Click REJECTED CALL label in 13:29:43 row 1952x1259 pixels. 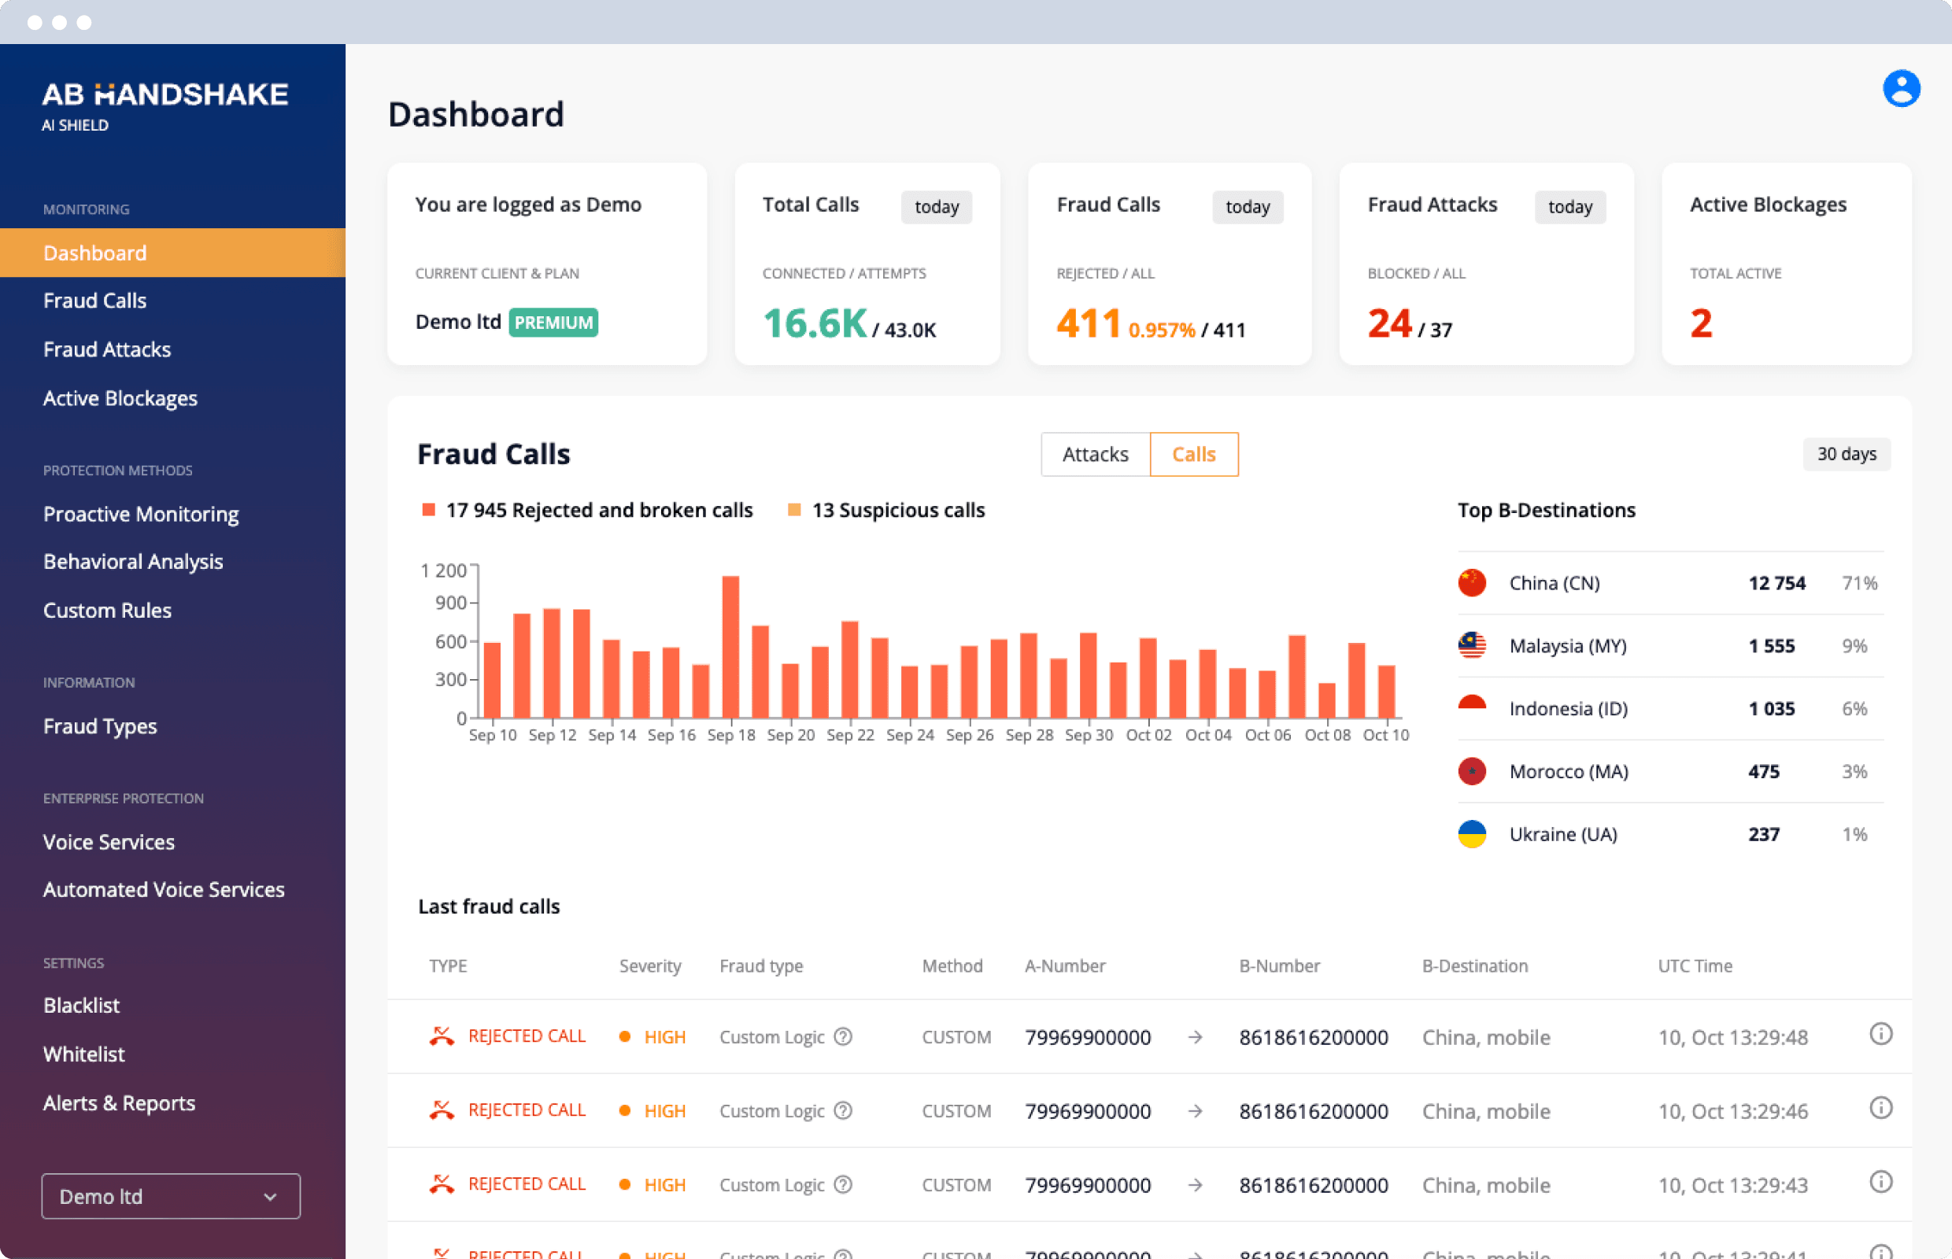coord(527,1183)
